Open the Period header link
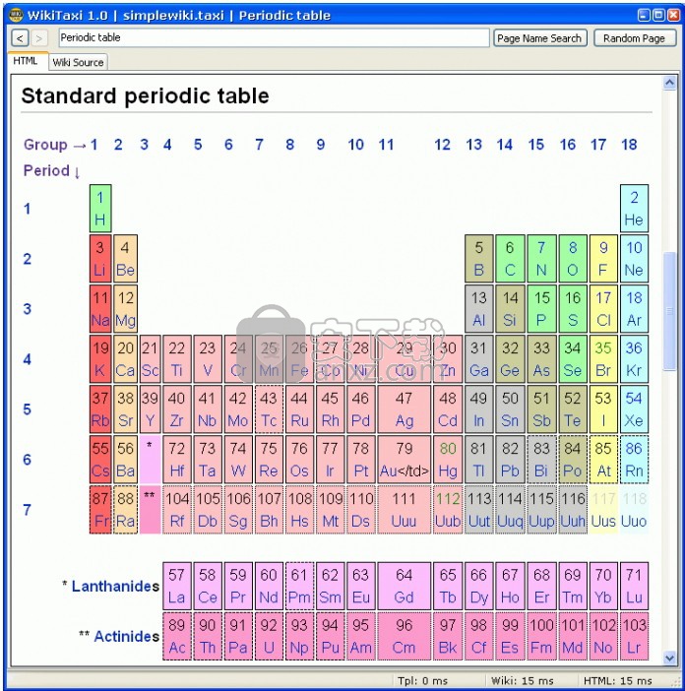The image size is (685, 691). pyautogui.click(x=46, y=170)
